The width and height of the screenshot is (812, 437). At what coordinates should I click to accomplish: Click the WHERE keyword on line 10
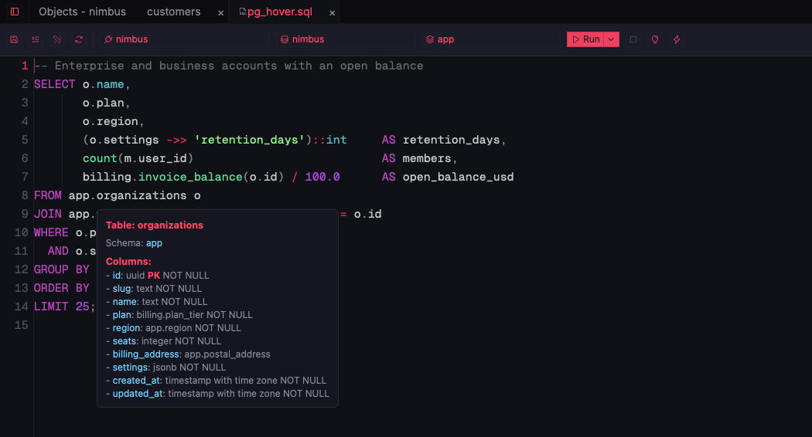tap(51, 232)
